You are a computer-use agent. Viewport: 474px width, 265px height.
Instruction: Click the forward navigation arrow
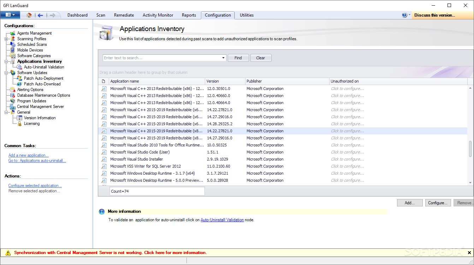(x=52, y=15)
